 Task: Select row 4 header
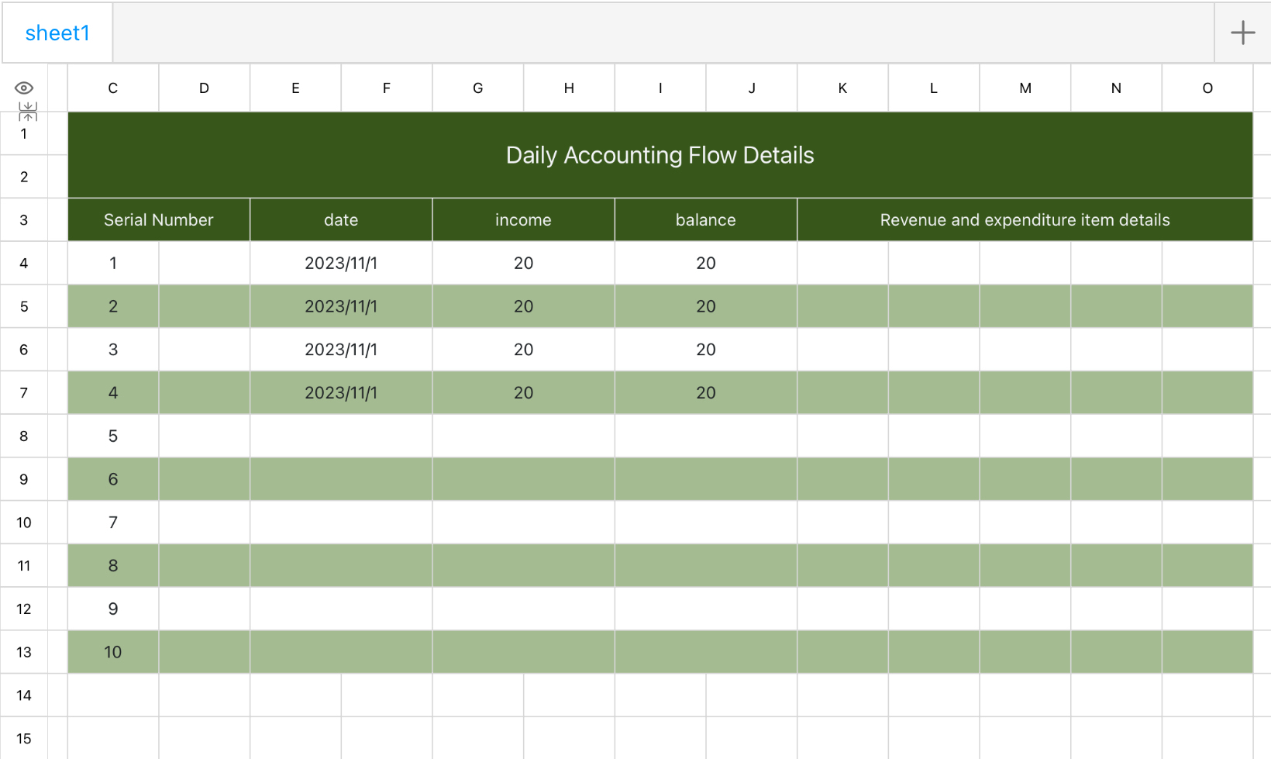coord(24,264)
